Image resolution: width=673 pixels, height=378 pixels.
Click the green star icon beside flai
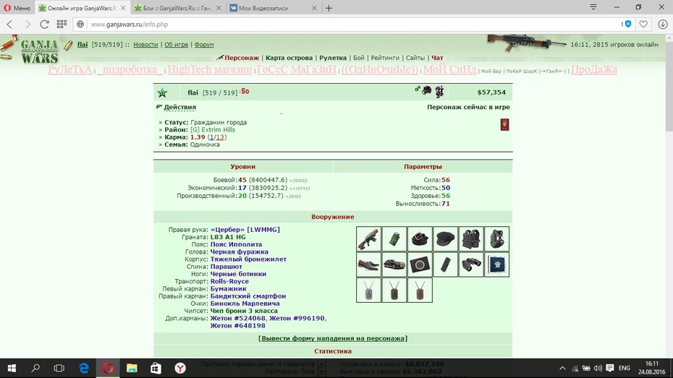point(162,93)
